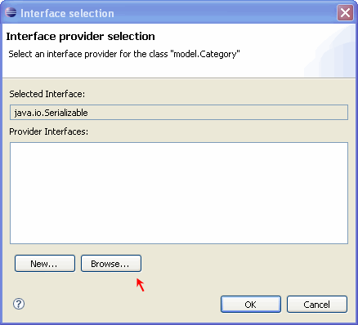This screenshot has width=358, height=325.
Task: Select the 'Provider Interfaces:' label text
Action: click(49, 131)
